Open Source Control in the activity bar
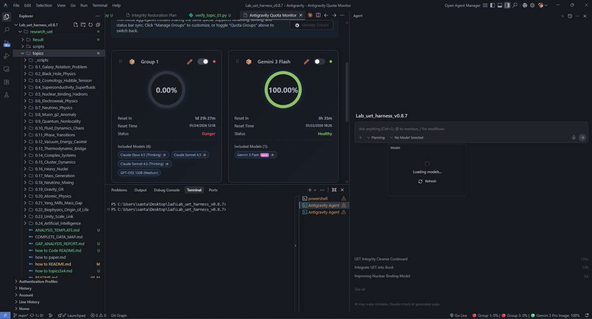The height and width of the screenshot is (319, 592). pos(6,43)
